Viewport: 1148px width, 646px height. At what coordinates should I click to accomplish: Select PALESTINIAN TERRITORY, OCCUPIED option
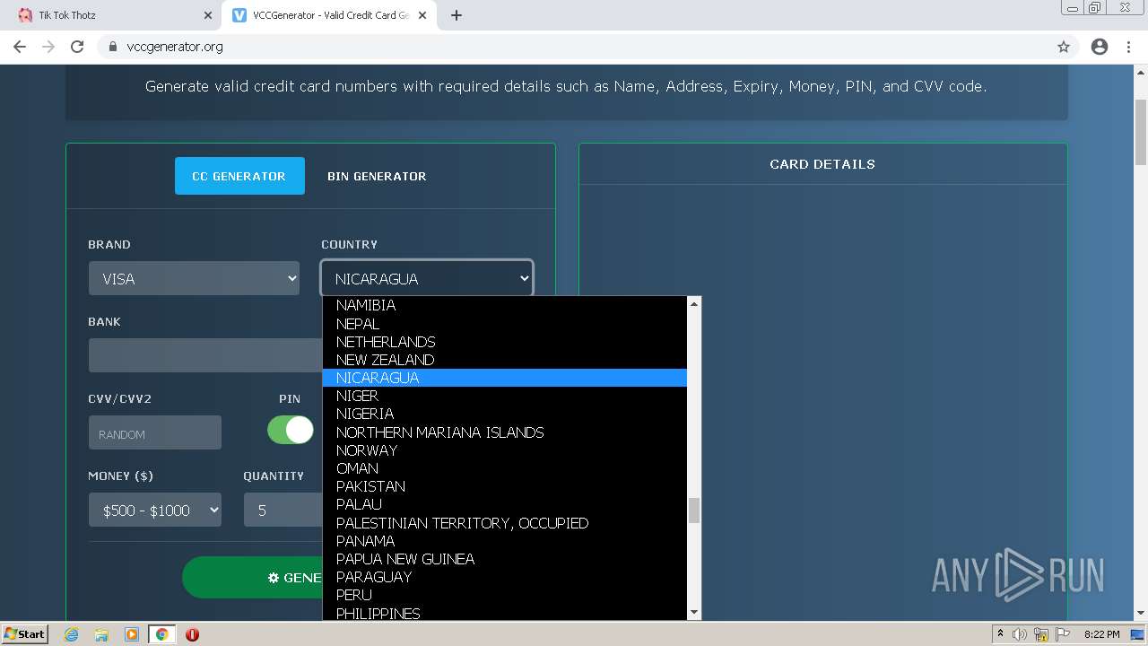505,523
